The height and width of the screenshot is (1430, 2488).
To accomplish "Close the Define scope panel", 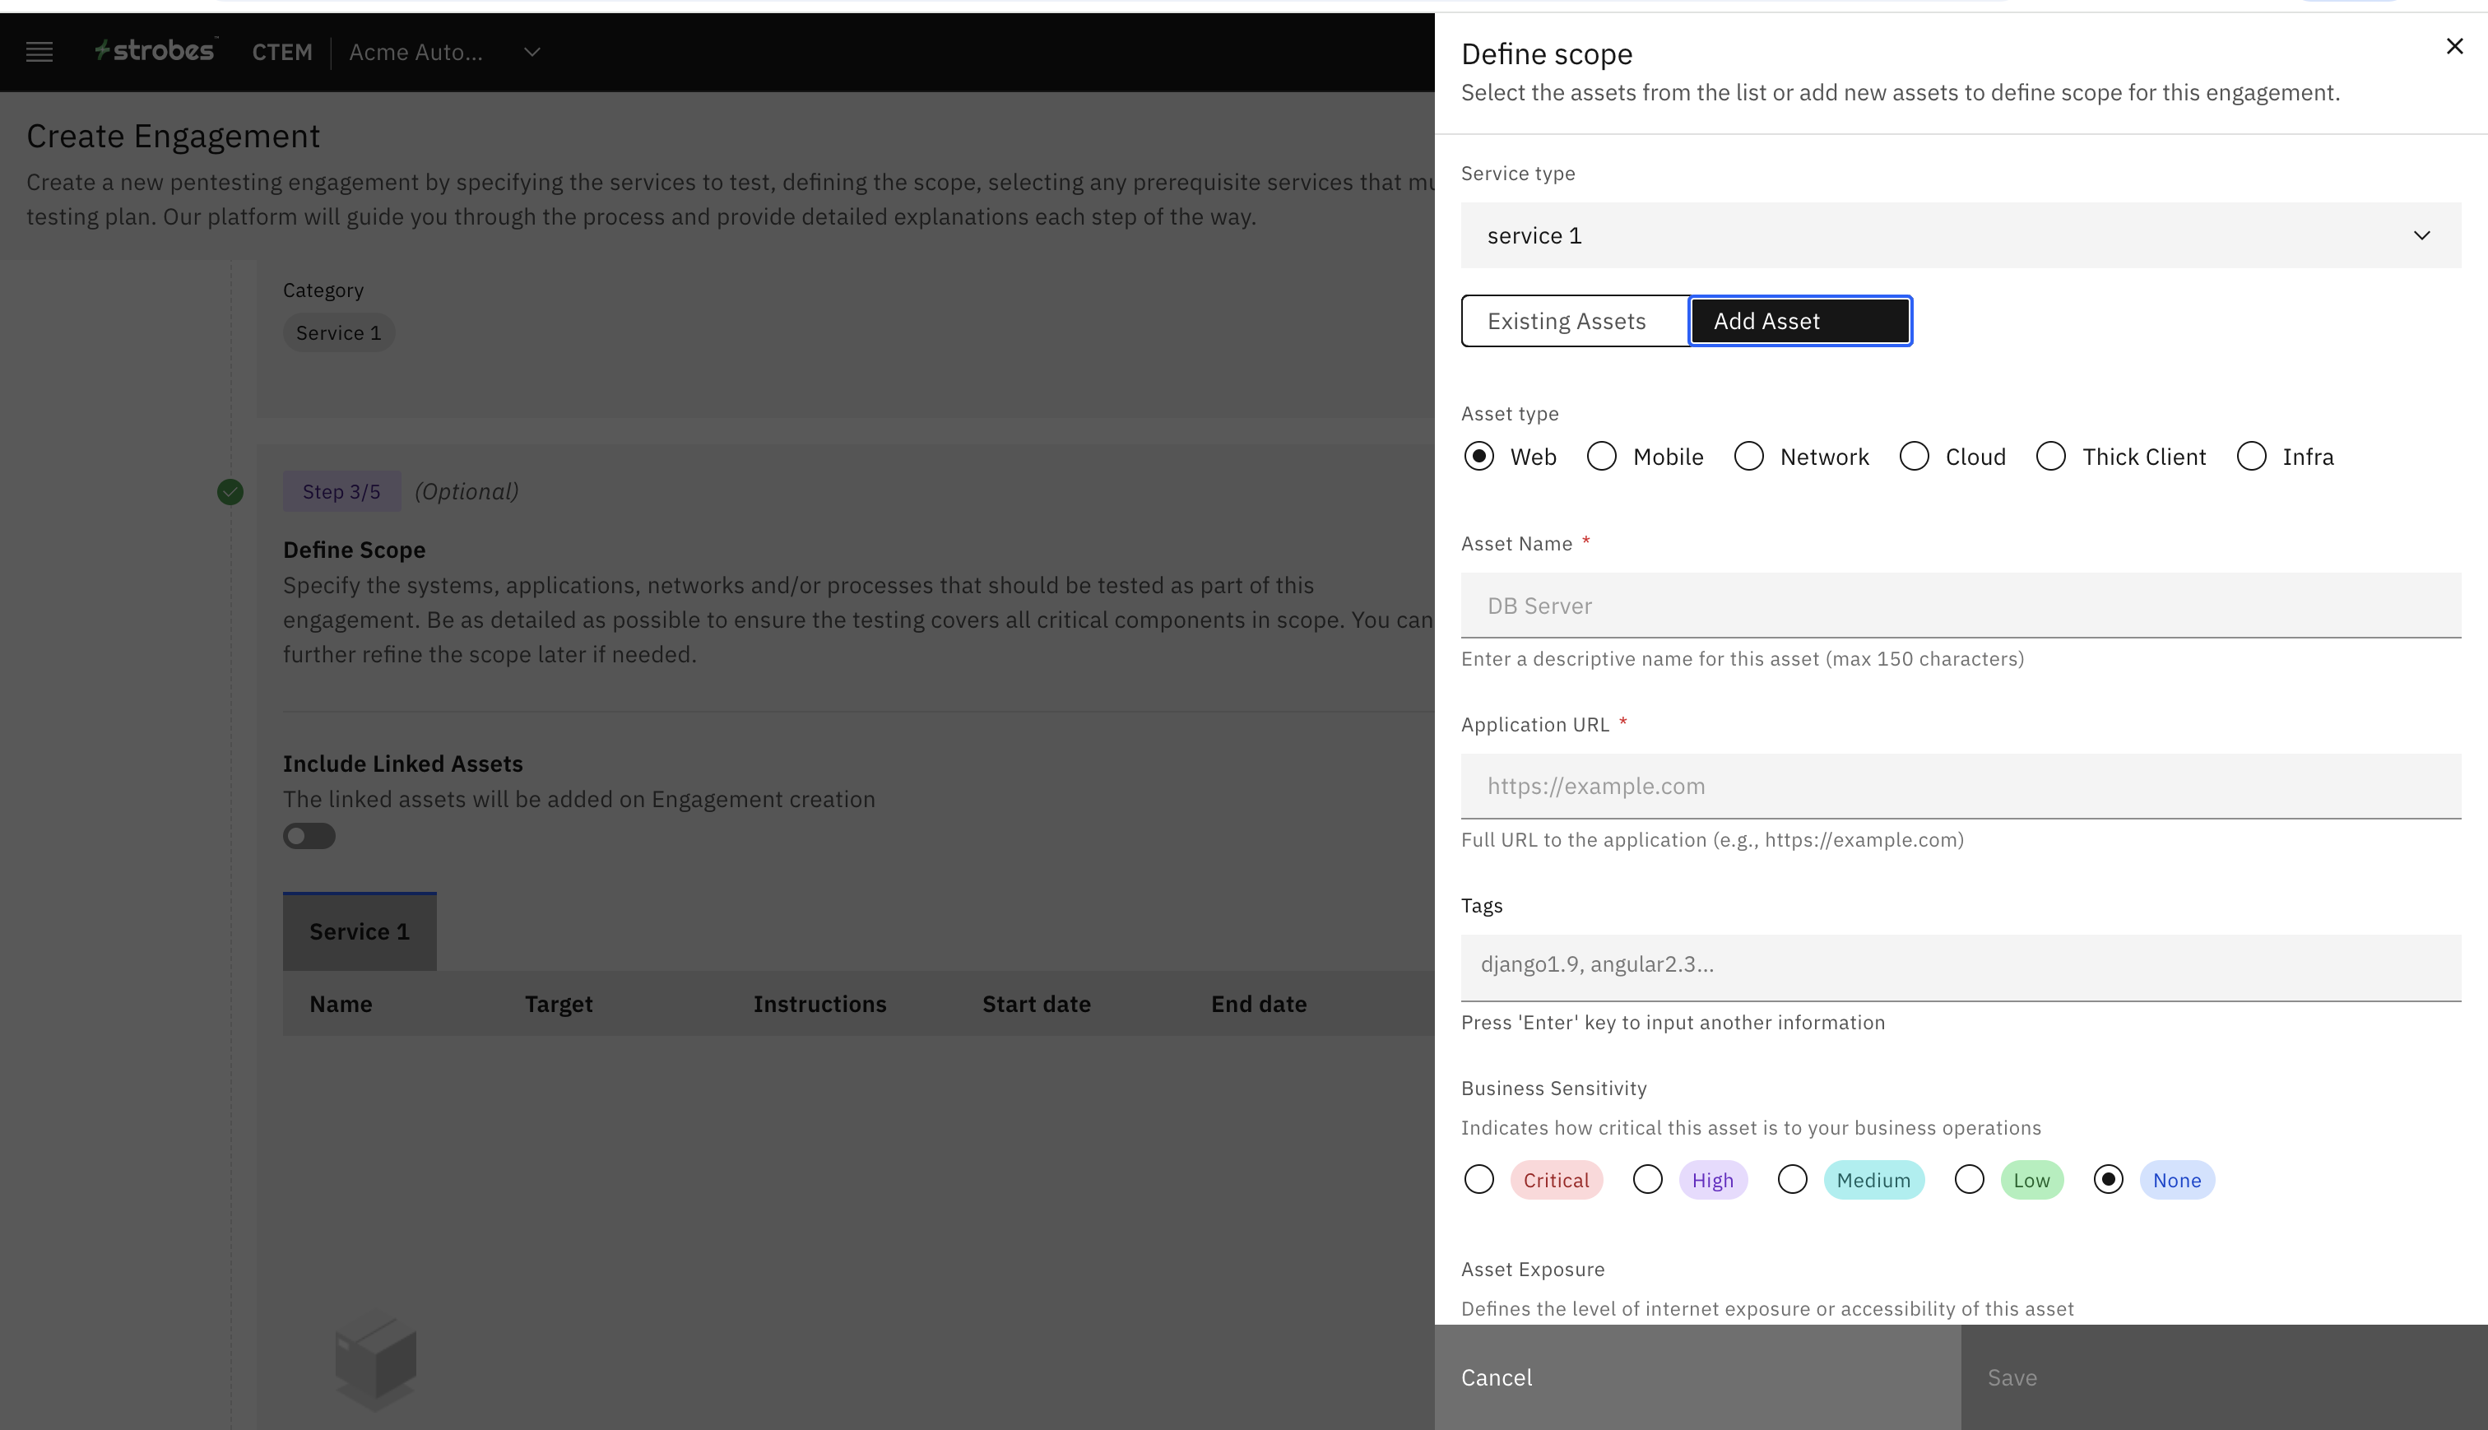I will [2453, 46].
